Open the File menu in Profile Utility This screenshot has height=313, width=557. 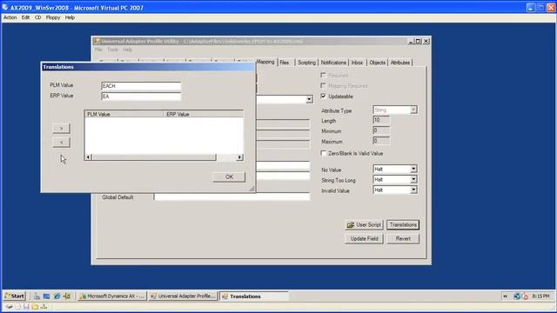[98, 50]
